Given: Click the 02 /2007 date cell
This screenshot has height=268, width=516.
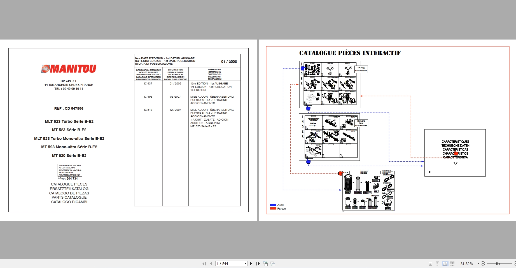Looking at the screenshot, I should tap(175, 97).
